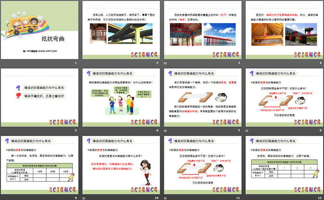Screen dimensions: 324x200
Task: Select slide 7 with the paper beam diagram
Action: pyautogui.click(x=203, y=97)
